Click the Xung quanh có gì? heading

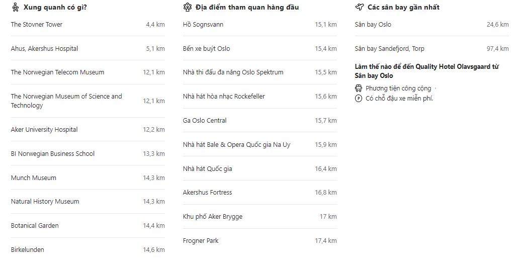pos(55,7)
